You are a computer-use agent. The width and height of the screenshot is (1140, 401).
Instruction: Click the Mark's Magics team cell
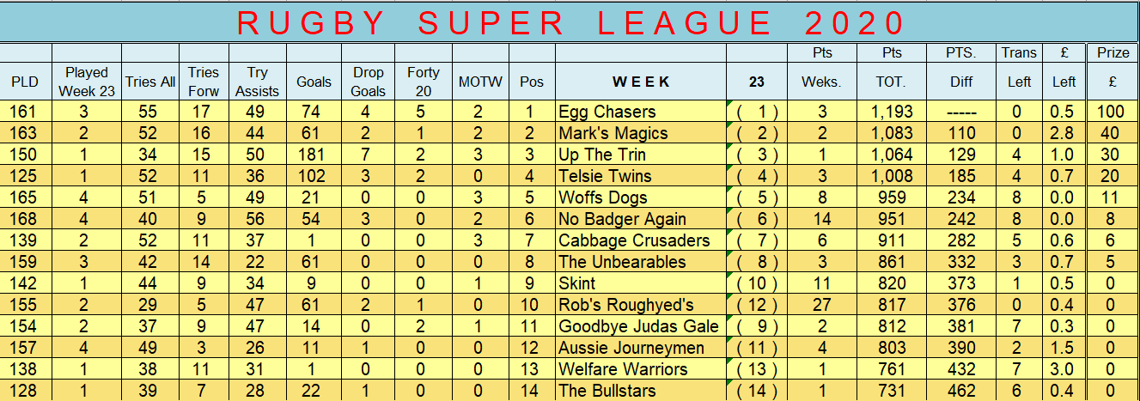641,133
